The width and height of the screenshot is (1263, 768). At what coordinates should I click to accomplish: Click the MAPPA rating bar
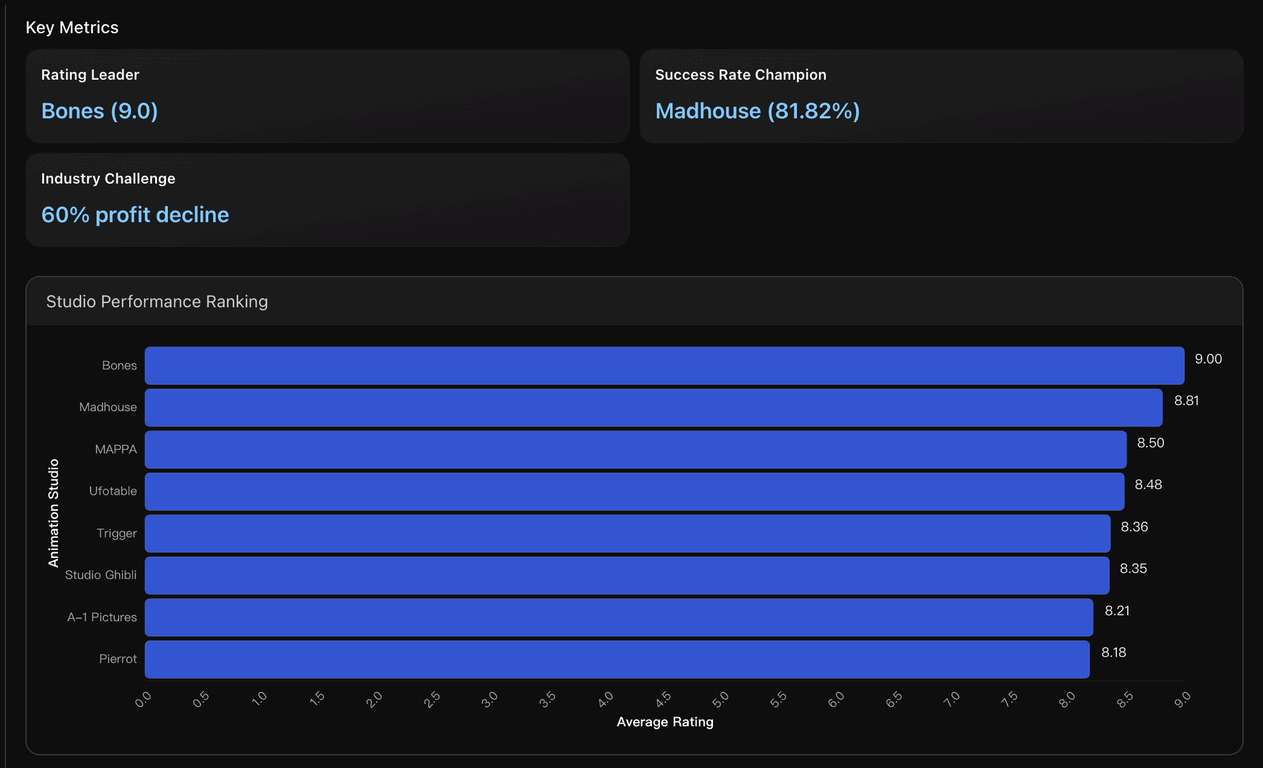point(635,449)
